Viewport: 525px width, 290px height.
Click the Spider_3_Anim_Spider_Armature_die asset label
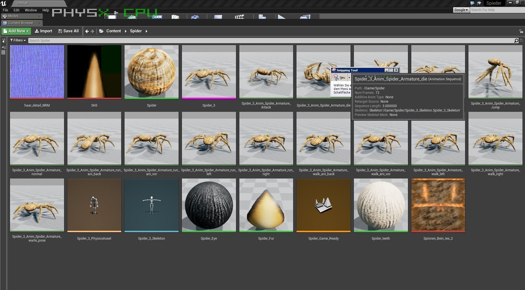coord(323,105)
